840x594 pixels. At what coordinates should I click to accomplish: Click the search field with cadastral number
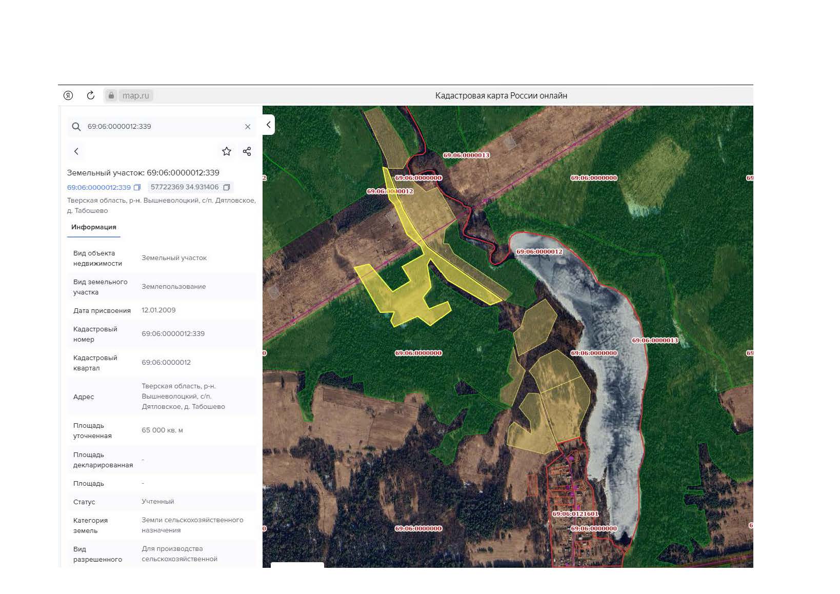(162, 127)
